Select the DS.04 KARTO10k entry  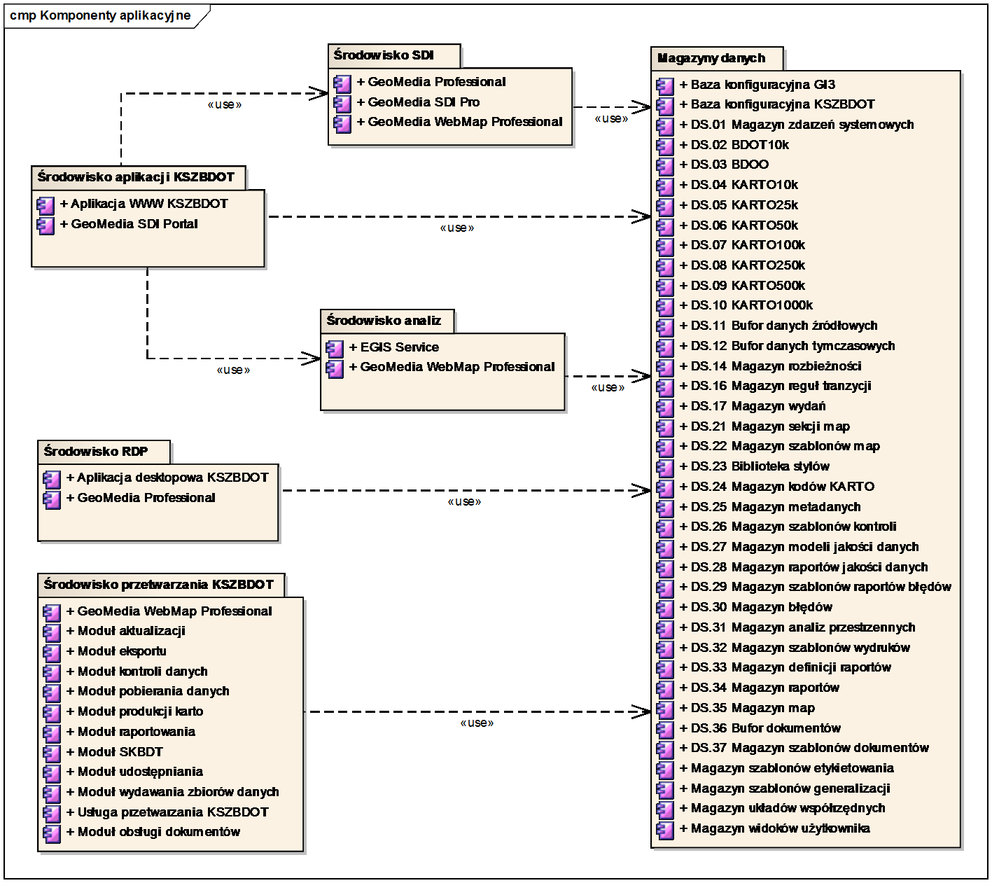pyautogui.click(x=738, y=185)
